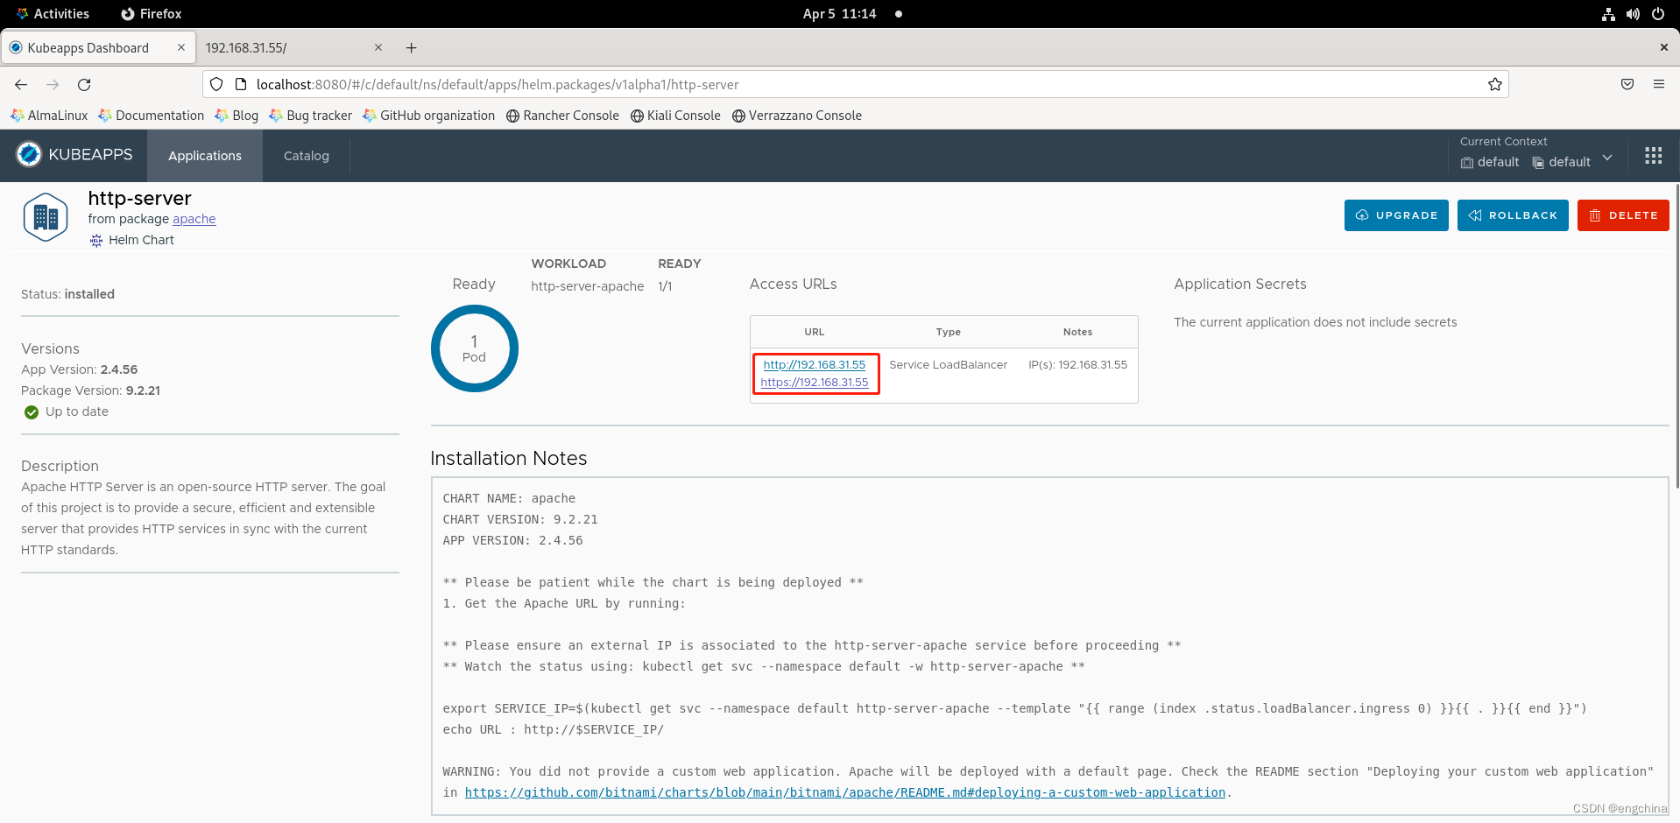Image resolution: width=1680 pixels, height=823 pixels.
Task: Click the UPGRADE button
Action: pos(1396,215)
